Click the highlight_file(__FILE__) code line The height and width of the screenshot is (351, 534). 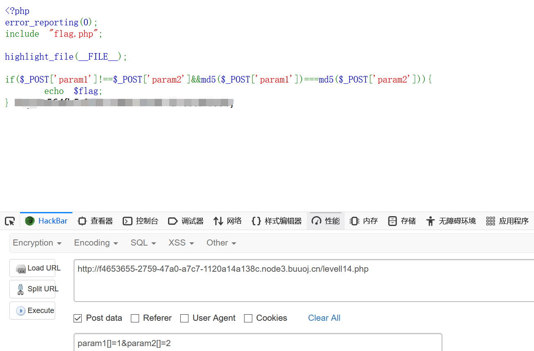coord(66,57)
